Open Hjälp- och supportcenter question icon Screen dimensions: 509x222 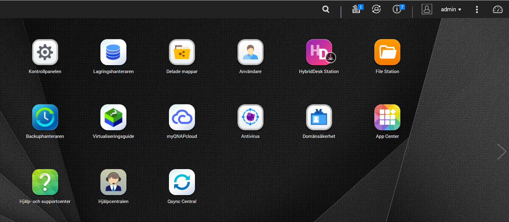click(45, 182)
